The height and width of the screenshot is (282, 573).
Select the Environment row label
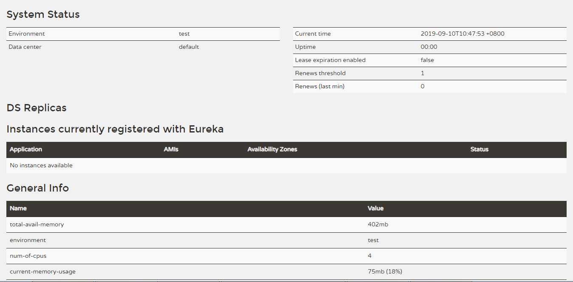[x=26, y=34]
